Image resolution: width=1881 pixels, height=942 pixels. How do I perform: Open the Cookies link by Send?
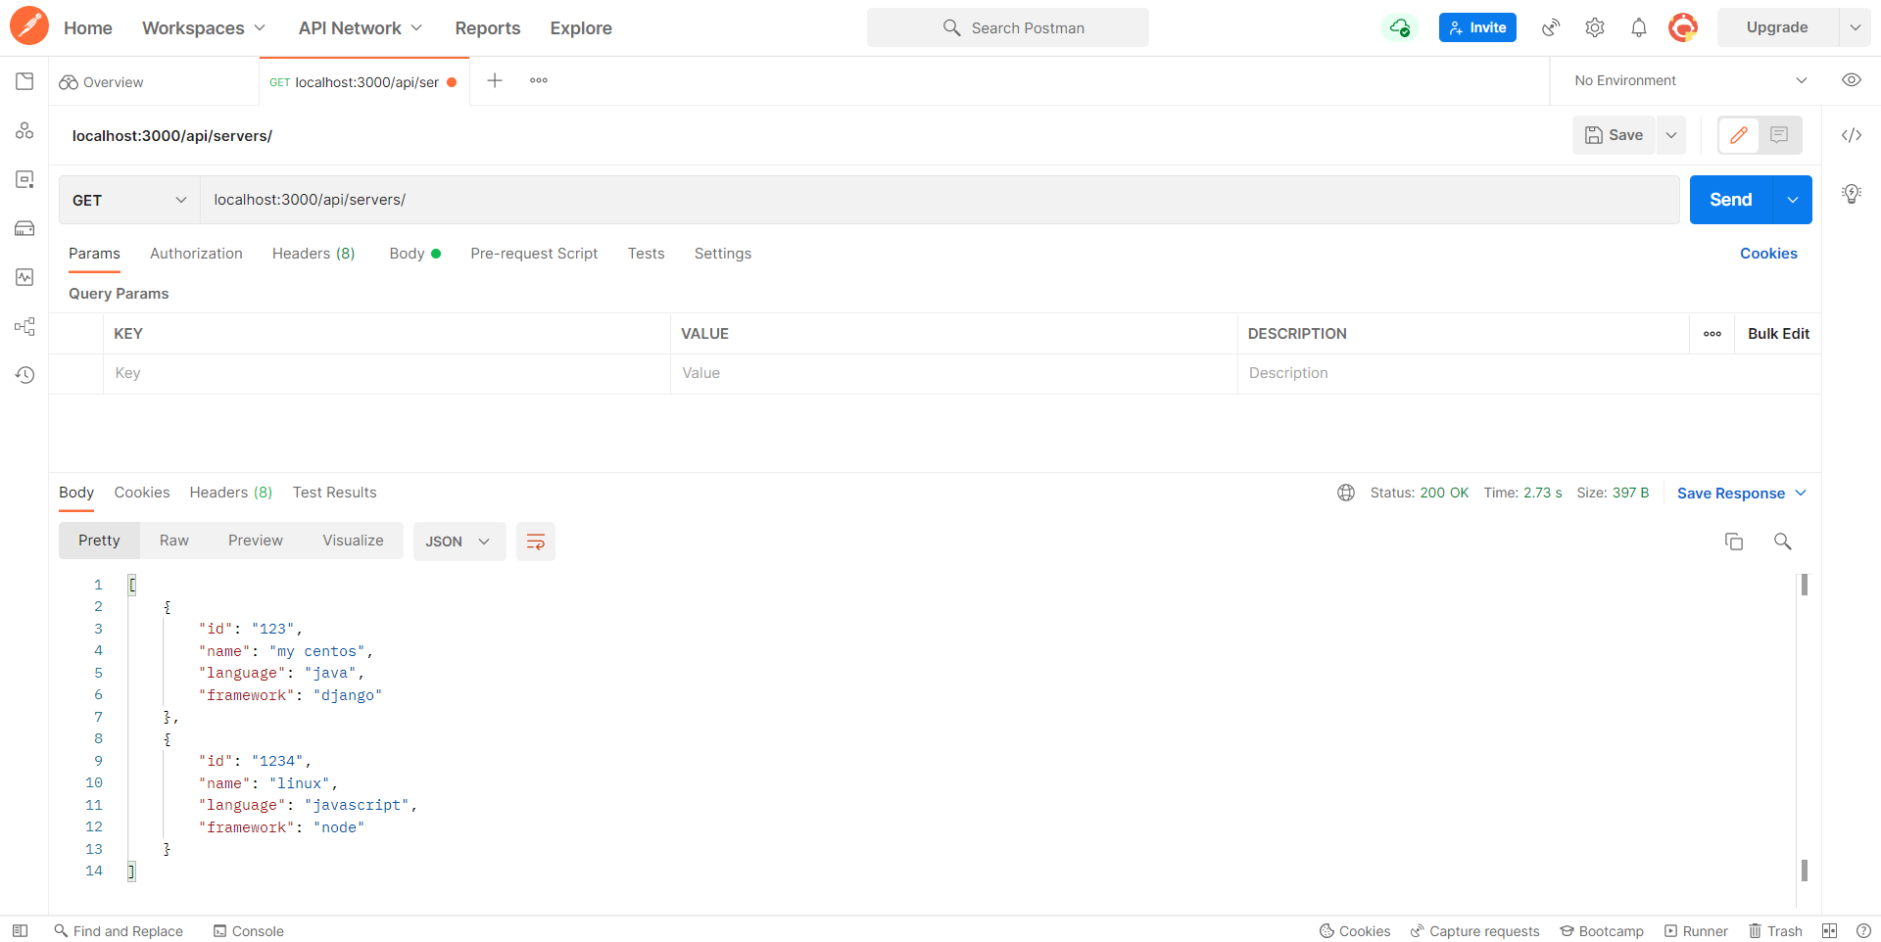coord(1768,254)
